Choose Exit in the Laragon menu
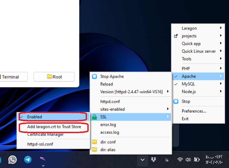 coord(185,119)
